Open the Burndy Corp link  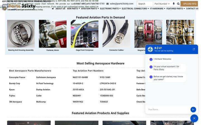[x=15, y=83]
